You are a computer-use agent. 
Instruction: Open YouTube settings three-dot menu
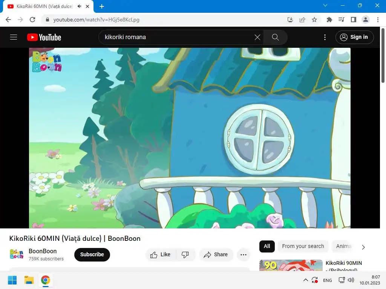click(x=325, y=37)
